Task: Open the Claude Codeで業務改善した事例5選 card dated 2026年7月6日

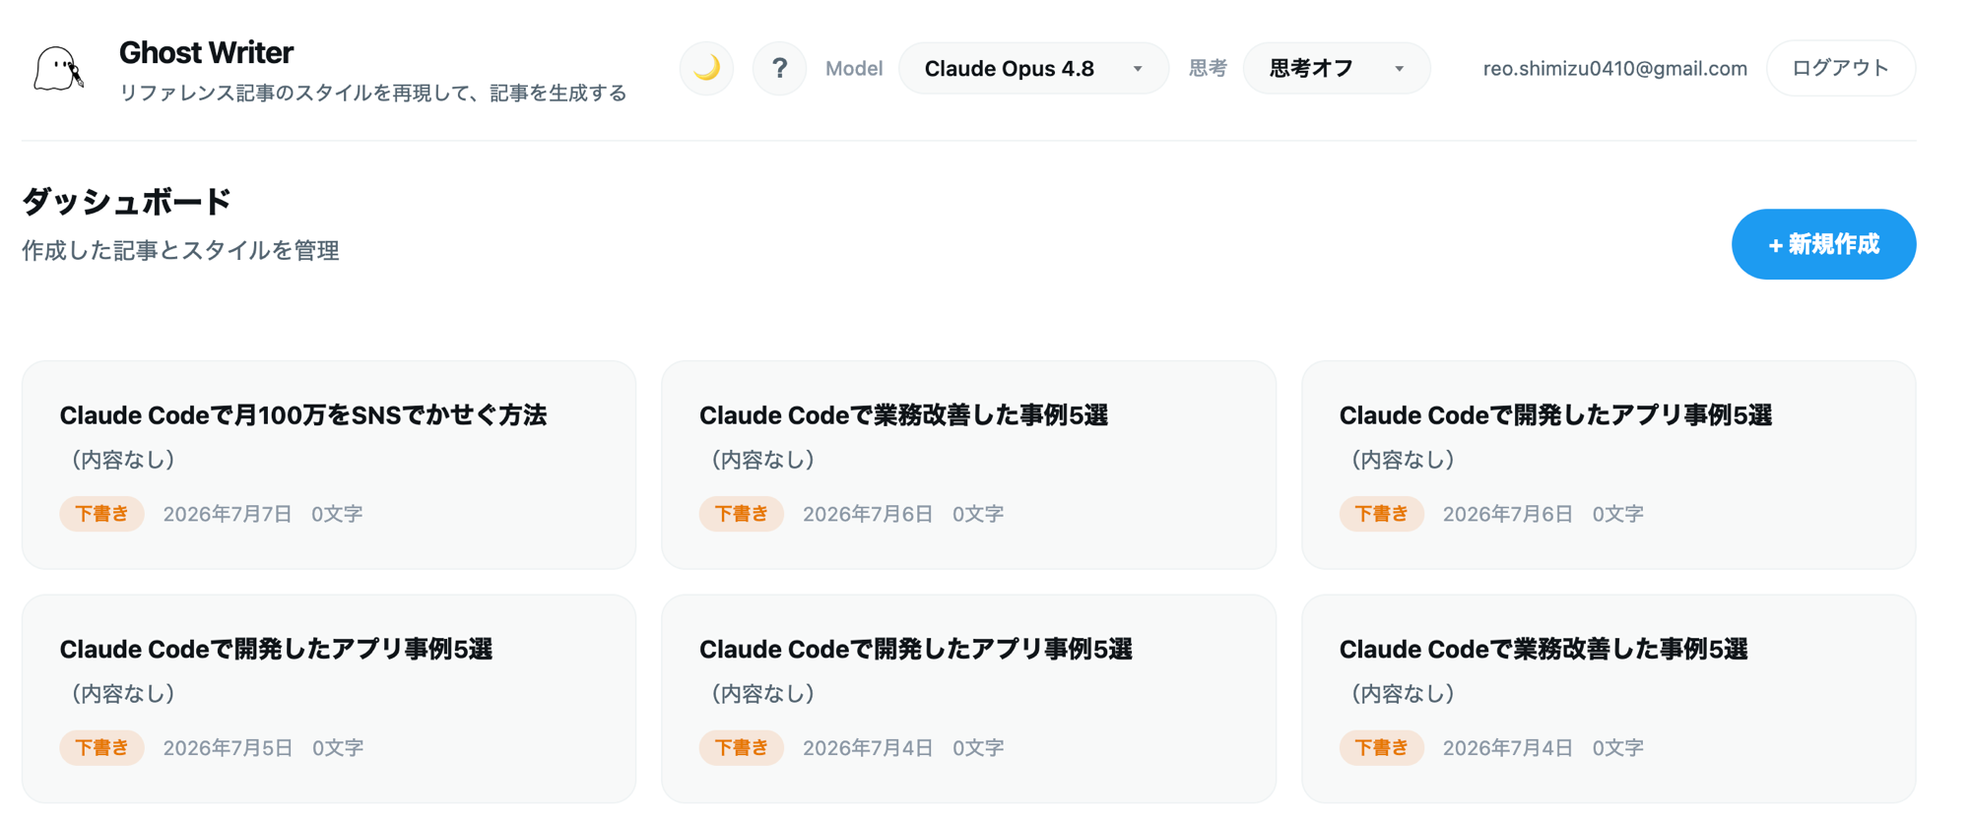Action: click(968, 465)
